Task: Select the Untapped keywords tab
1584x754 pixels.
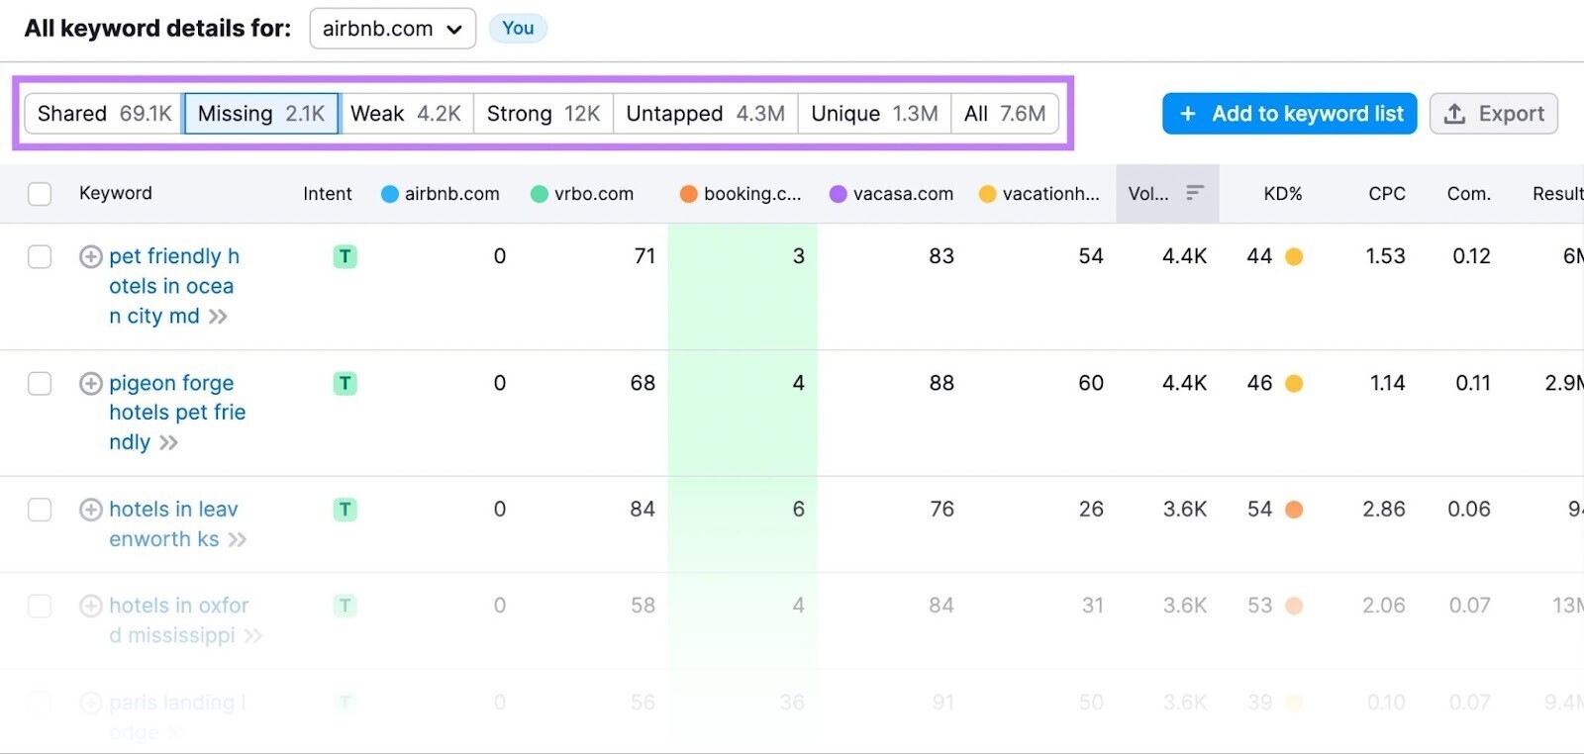Action: coord(705,114)
